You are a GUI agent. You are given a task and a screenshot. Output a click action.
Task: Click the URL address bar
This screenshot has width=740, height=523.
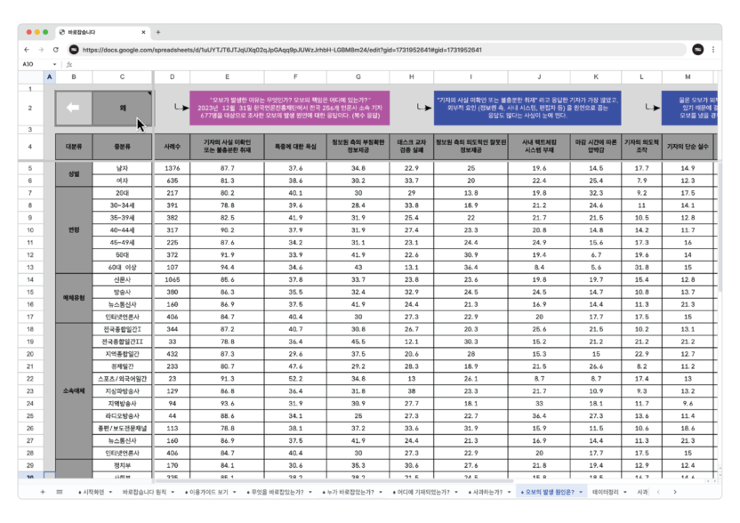click(356, 50)
